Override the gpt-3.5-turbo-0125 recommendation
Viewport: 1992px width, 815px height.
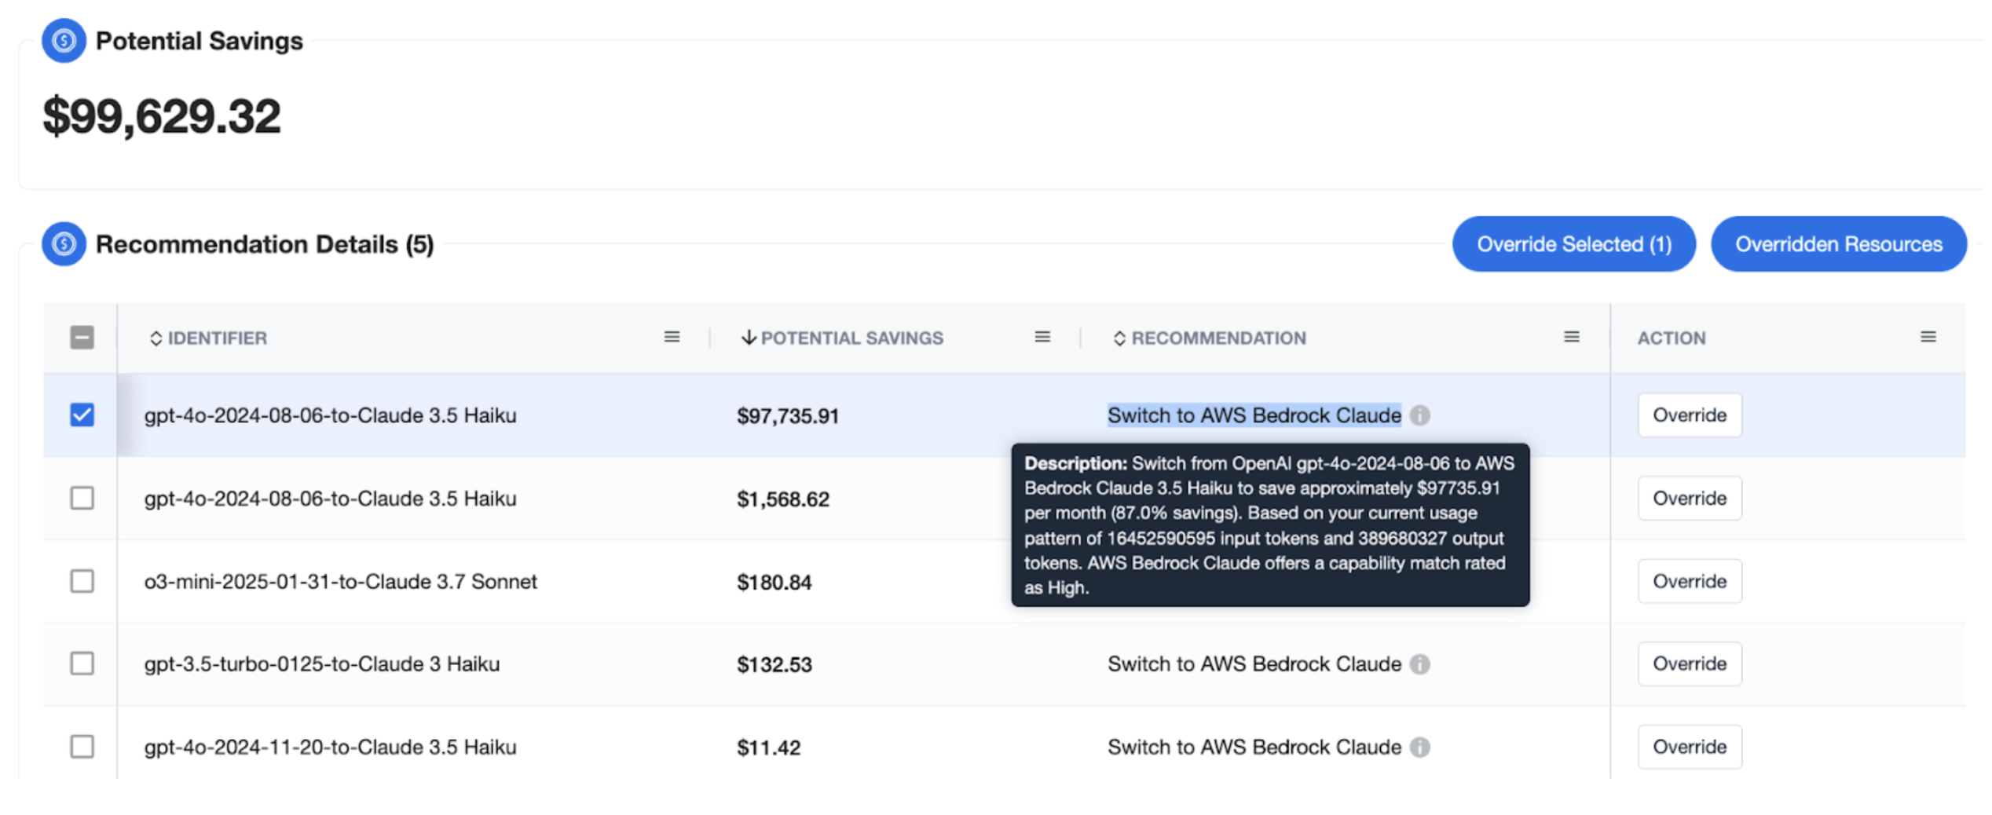click(x=1690, y=663)
